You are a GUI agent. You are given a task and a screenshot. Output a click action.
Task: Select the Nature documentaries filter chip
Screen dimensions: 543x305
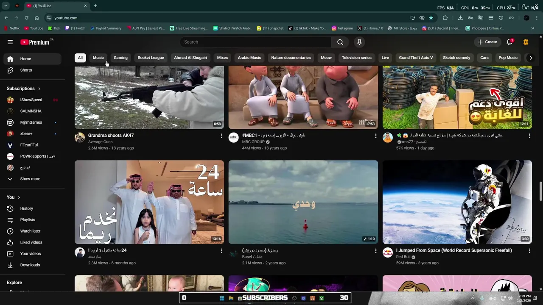(x=291, y=58)
